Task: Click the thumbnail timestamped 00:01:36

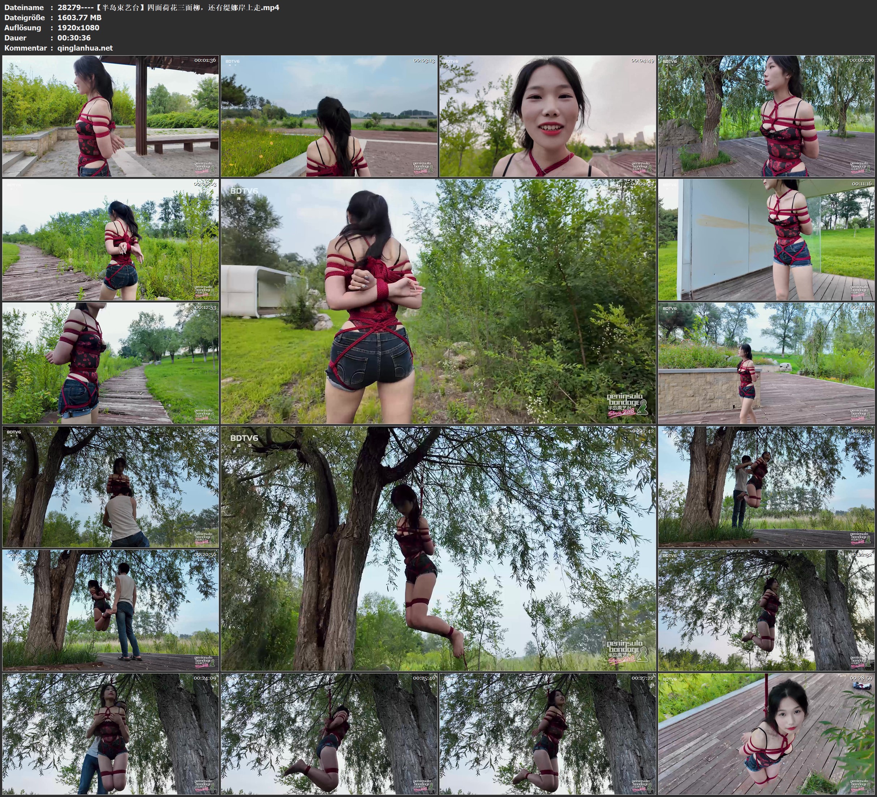Action: point(111,116)
